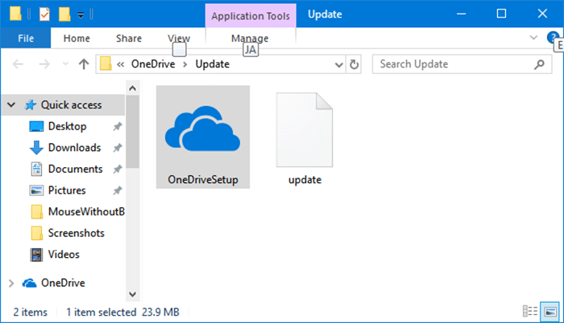The image size is (564, 323).
Task: Click the pin icon next to Documents
Action: coord(118,169)
